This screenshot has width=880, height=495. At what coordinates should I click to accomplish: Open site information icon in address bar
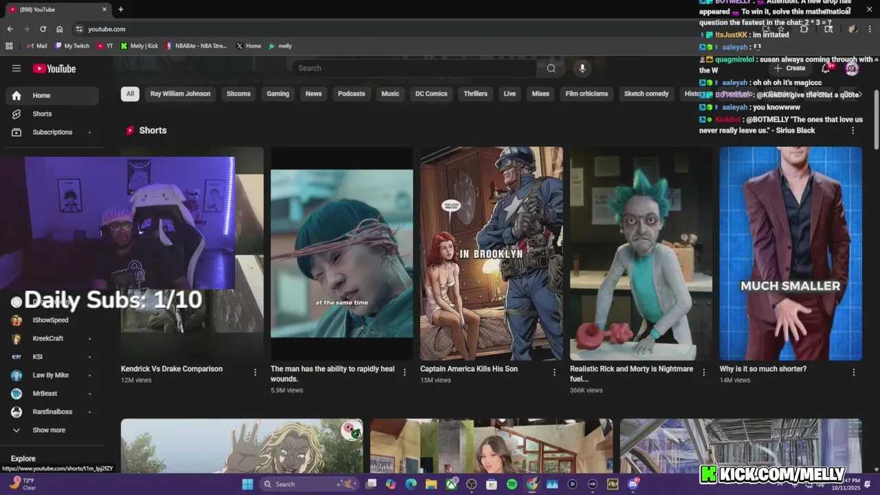coord(79,29)
